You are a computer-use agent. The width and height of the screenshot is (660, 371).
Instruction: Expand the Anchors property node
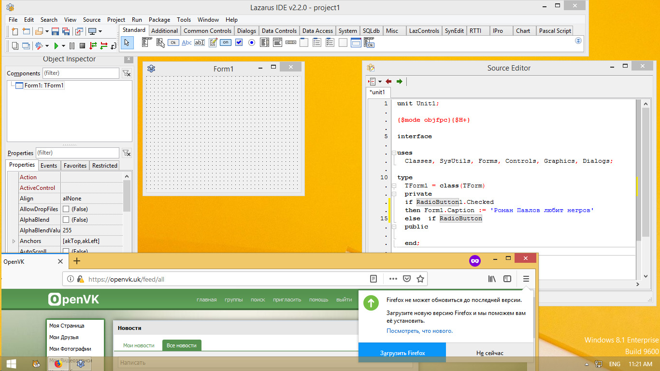[x=14, y=241]
